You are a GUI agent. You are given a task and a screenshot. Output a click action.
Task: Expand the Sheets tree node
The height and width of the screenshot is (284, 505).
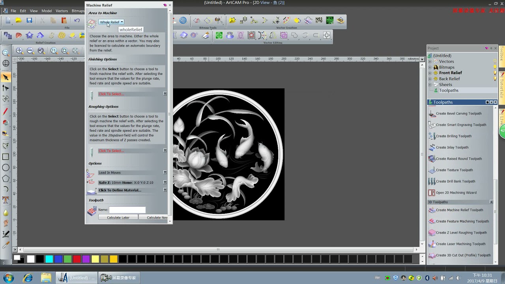[430, 84]
